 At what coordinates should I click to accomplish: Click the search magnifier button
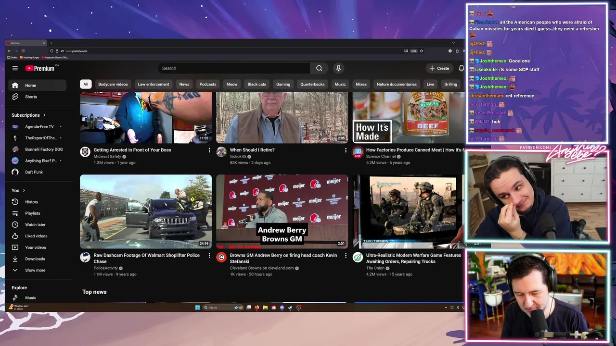click(x=319, y=68)
